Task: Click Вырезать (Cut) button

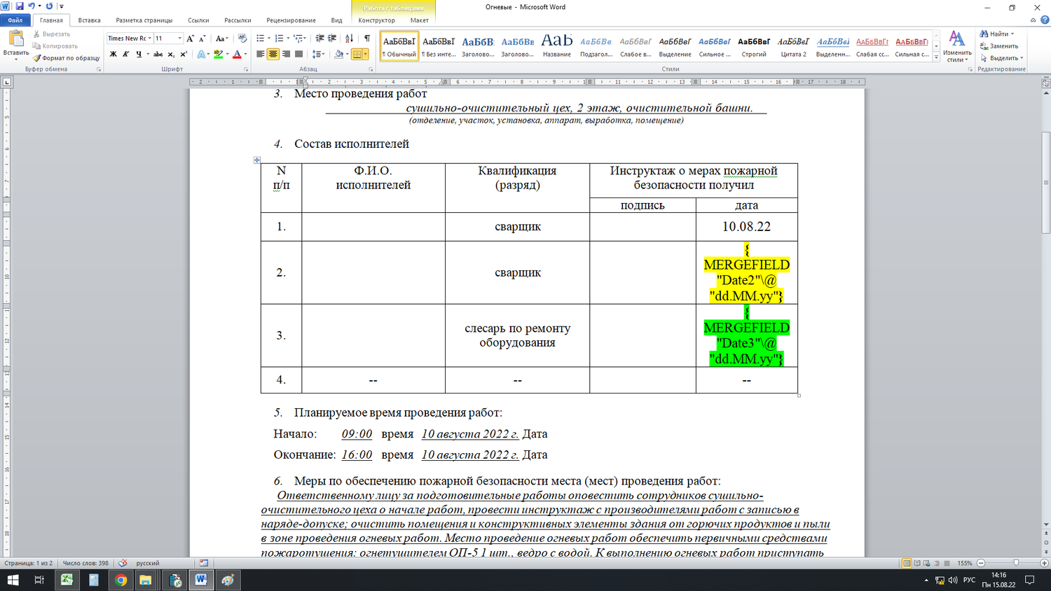Action: pyautogui.click(x=51, y=34)
